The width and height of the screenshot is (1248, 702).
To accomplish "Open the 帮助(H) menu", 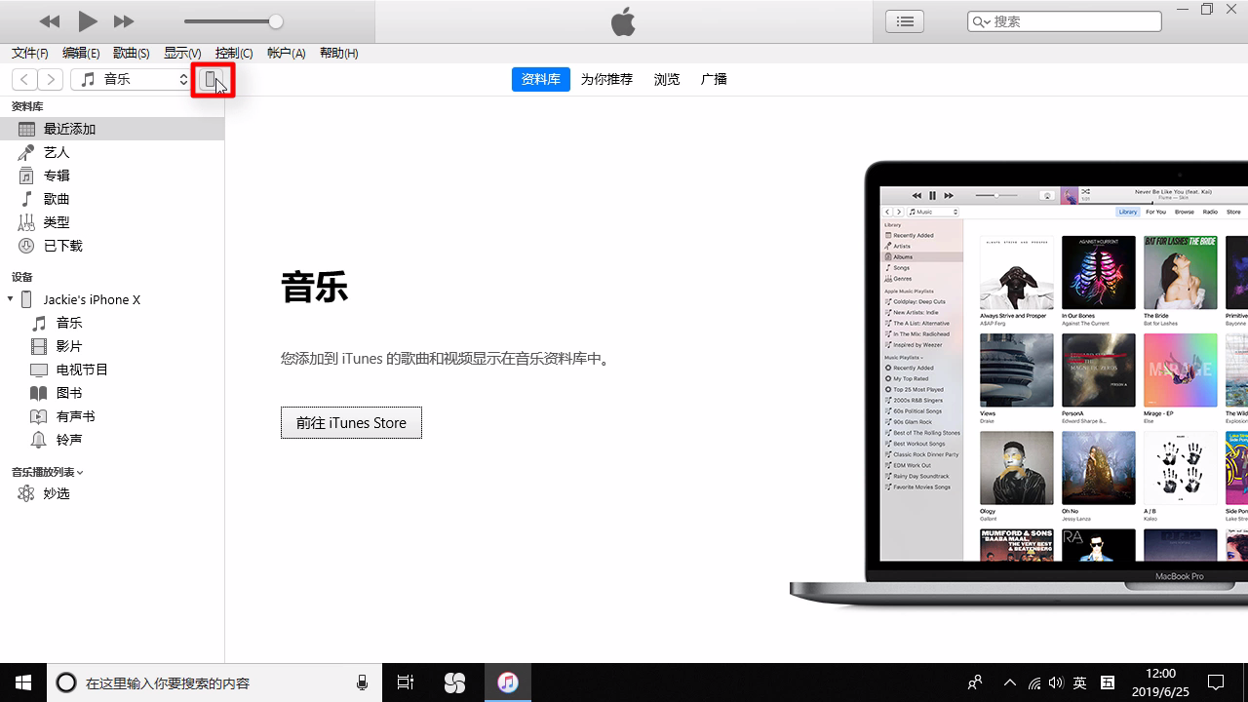I will (338, 54).
